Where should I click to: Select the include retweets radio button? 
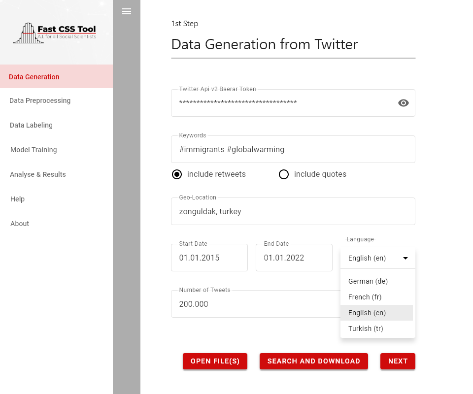(x=177, y=174)
